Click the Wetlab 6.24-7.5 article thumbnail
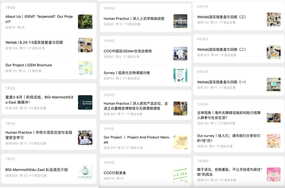This screenshot has width=285, height=188. click(85, 45)
